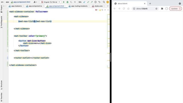Screen dimensions: 183x103
Task: Rollback changes with the undo icon
Action: pos(99,2)
